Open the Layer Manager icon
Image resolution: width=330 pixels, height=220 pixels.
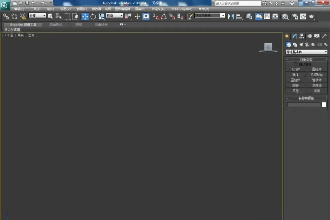[x=249, y=17]
